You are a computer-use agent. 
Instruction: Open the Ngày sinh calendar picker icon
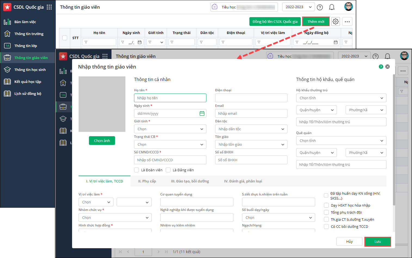point(202,113)
